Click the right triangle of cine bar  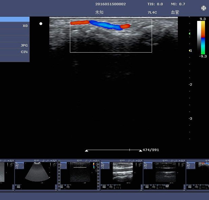(140, 150)
